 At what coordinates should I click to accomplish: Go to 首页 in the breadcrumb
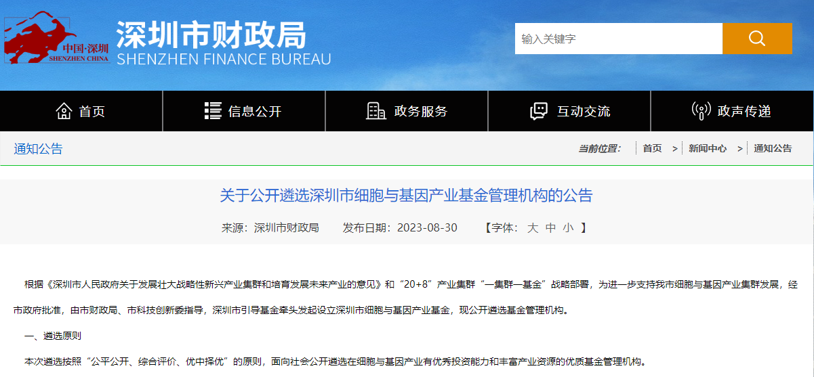tap(652, 148)
